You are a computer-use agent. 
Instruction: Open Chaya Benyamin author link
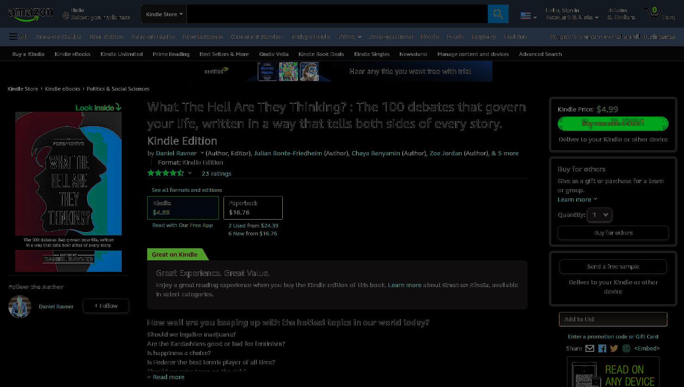tap(376, 153)
